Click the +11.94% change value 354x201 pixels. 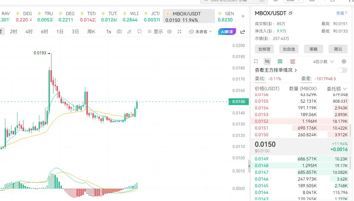point(340,144)
